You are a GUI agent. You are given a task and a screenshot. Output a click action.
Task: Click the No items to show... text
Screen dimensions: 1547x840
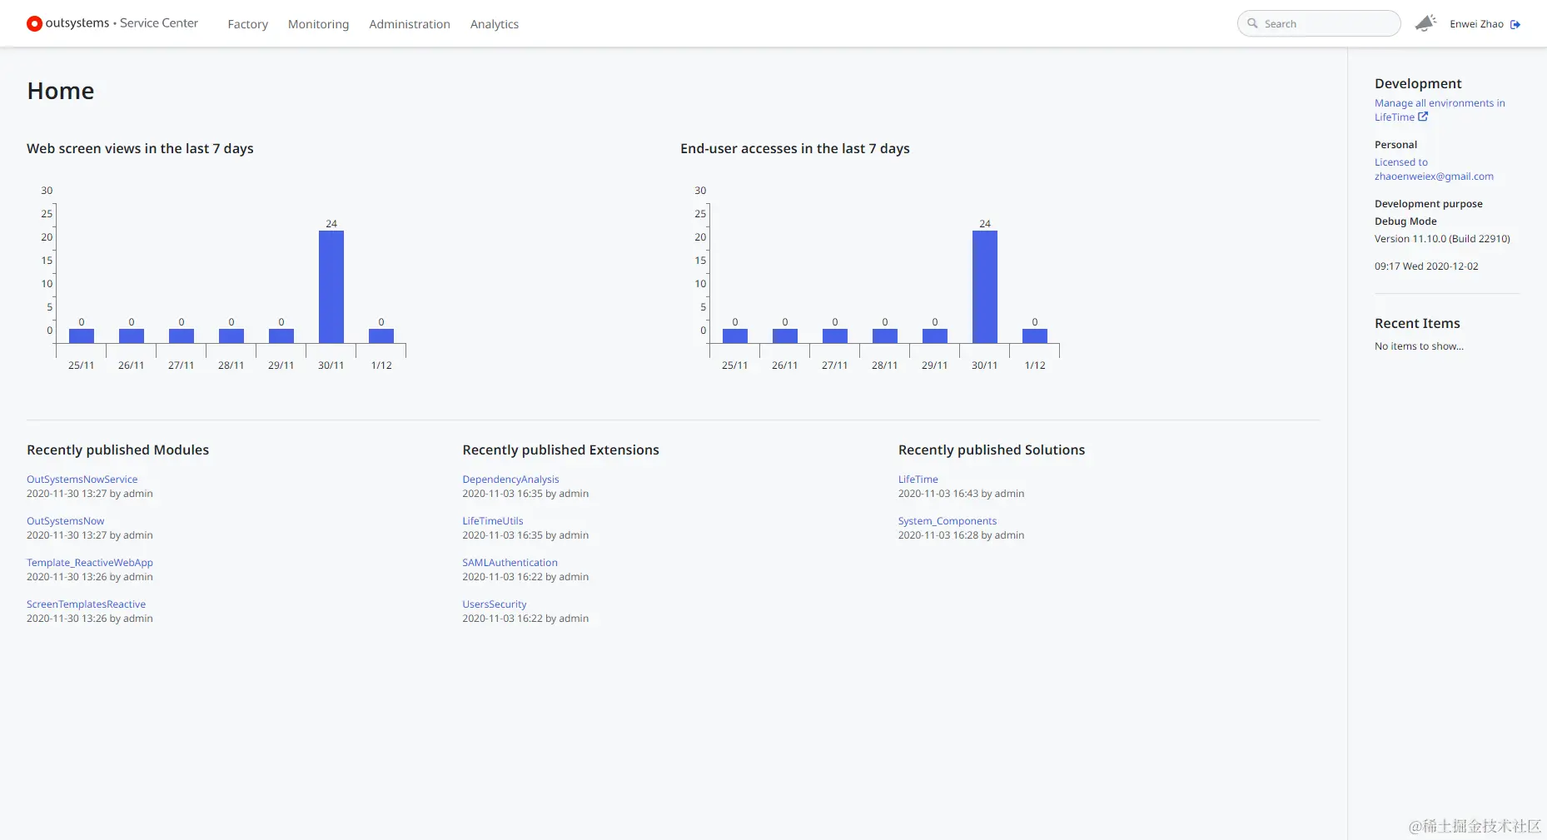click(x=1419, y=346)
